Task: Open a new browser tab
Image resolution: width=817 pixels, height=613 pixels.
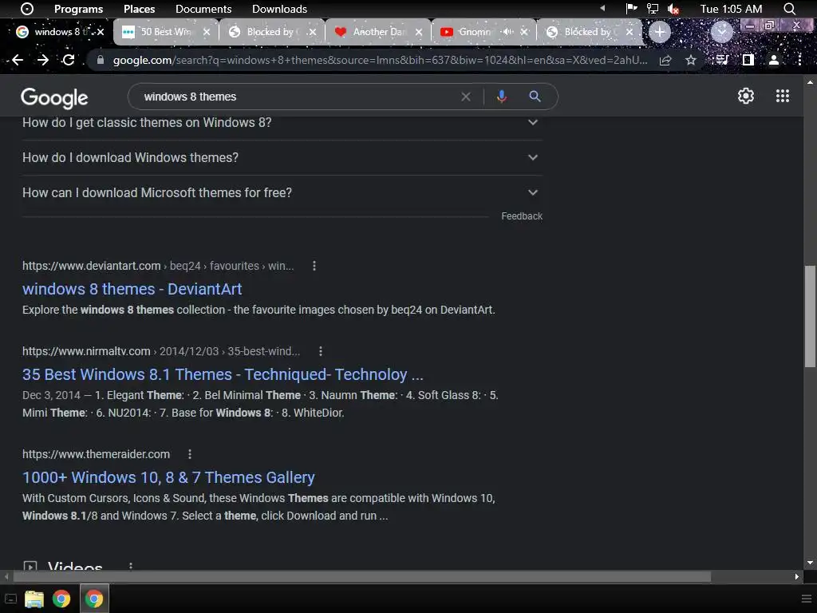Action: [660, 32]
